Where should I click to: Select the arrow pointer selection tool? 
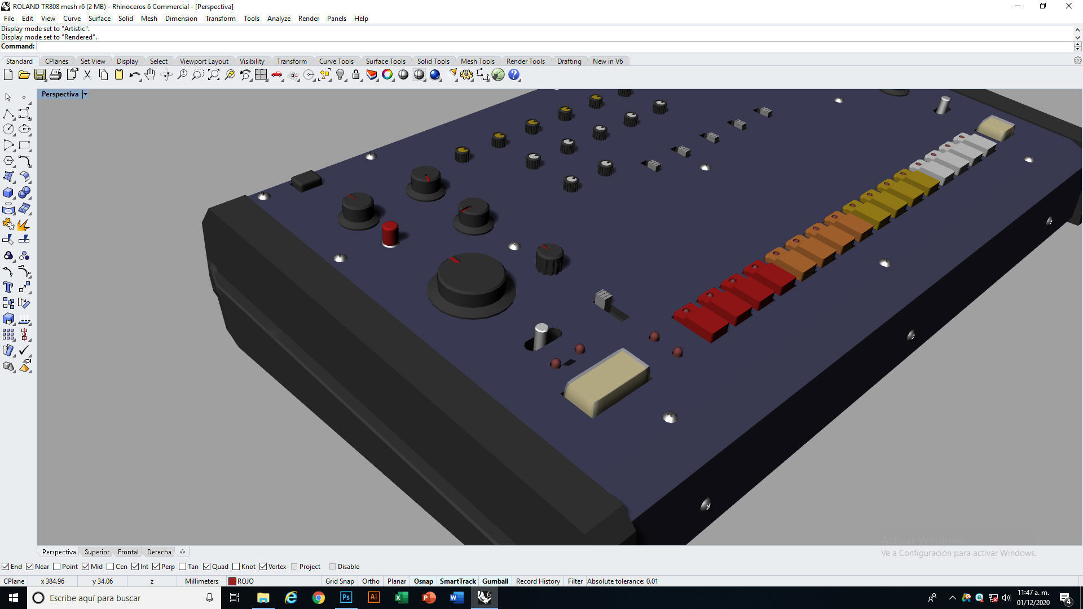[x=8, y=98]
